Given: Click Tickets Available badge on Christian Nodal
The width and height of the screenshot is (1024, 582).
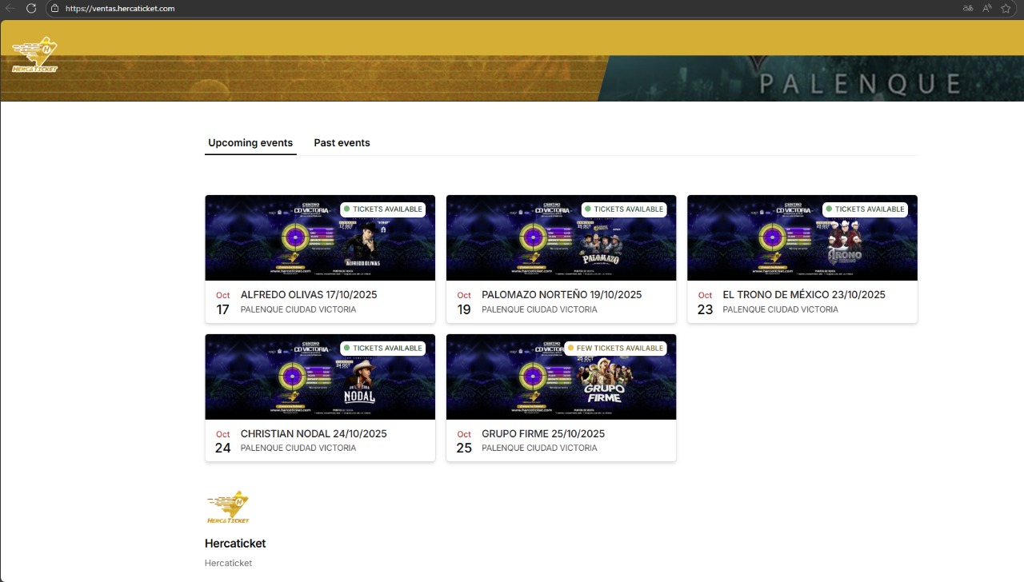Looking at the screenshot, I should pos(382,349).
